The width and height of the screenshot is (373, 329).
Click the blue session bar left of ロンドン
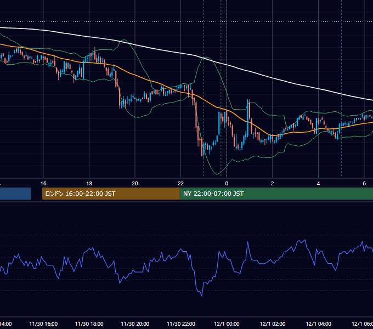[x=15, y=194]
